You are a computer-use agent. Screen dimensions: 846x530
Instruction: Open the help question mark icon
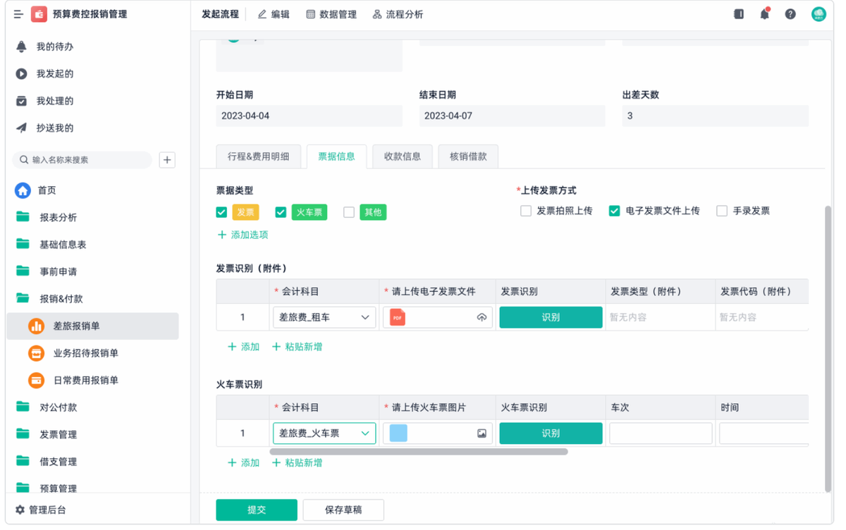[x=790, y=14]
